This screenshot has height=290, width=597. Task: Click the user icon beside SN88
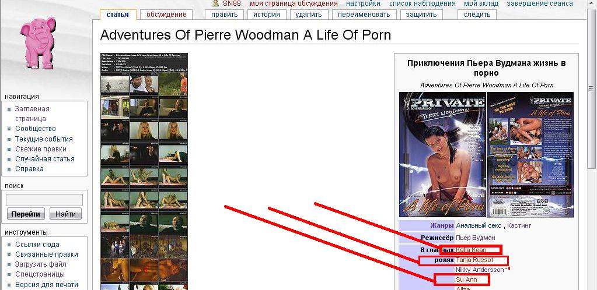tap(216, 3)
